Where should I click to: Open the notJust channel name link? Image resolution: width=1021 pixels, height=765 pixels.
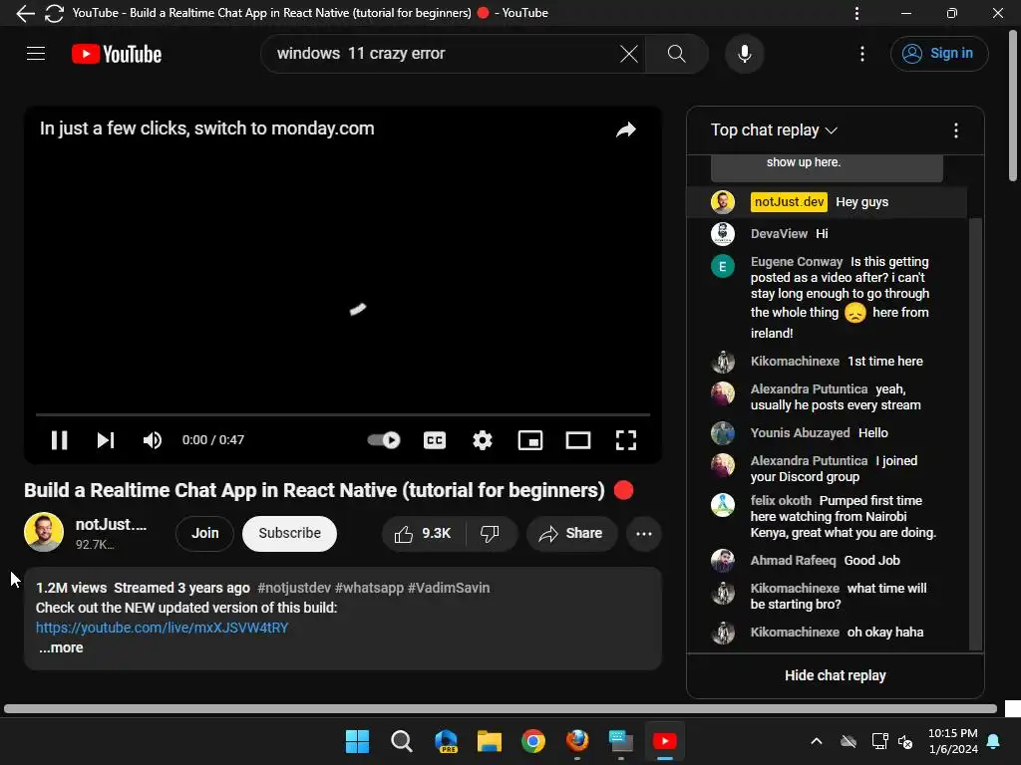pyautogui.click(x=111, y=524)
